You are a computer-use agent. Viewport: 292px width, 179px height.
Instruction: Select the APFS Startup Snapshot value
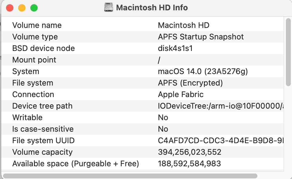click(201, 37)
